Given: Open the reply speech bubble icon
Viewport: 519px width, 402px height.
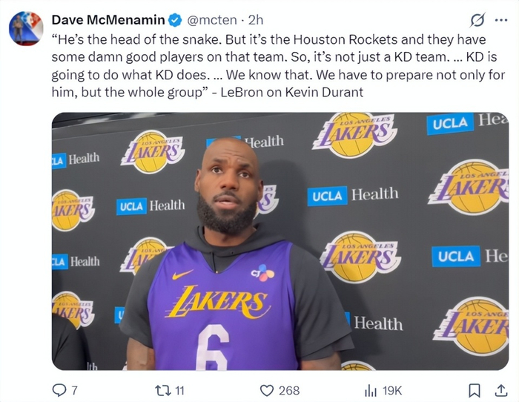Looking at the screenshot, I should click(x=59, y=389).
